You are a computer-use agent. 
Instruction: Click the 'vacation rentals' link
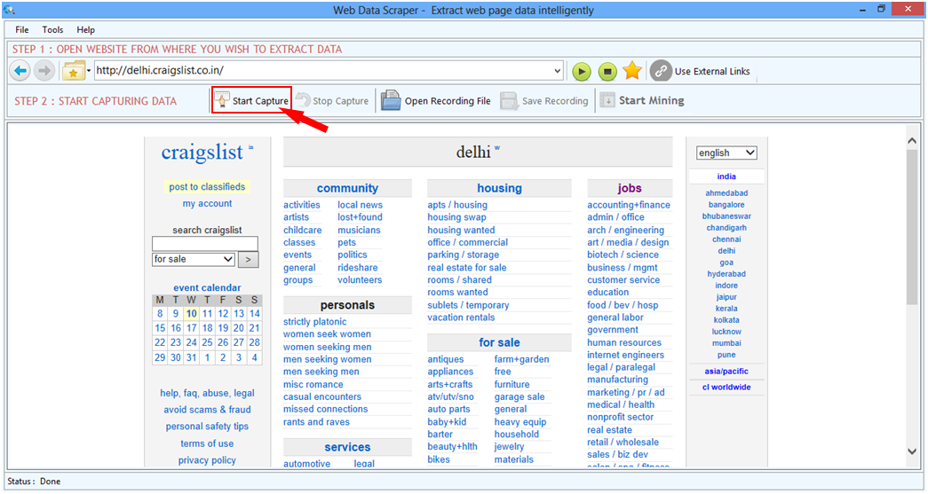(x=461, y=318)
